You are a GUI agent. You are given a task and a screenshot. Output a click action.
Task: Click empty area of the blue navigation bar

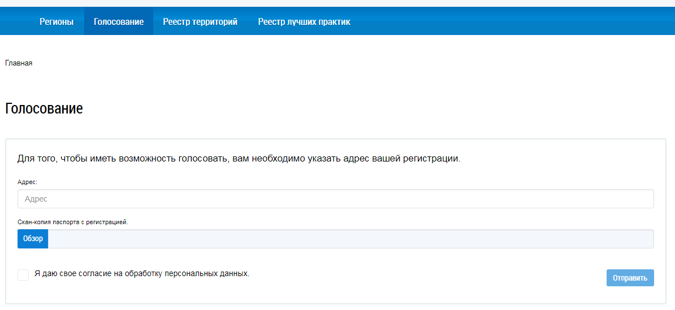509,22
